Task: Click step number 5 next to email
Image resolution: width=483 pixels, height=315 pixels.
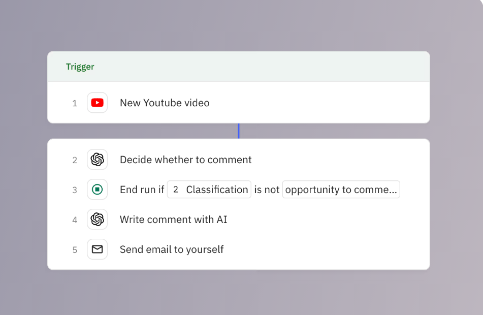Action: point(75,250)
